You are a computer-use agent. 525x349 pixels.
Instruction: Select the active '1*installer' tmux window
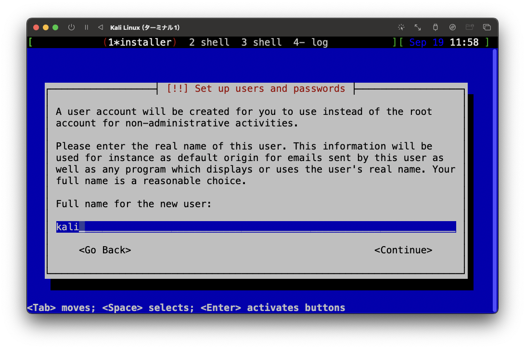pos(136,42)
